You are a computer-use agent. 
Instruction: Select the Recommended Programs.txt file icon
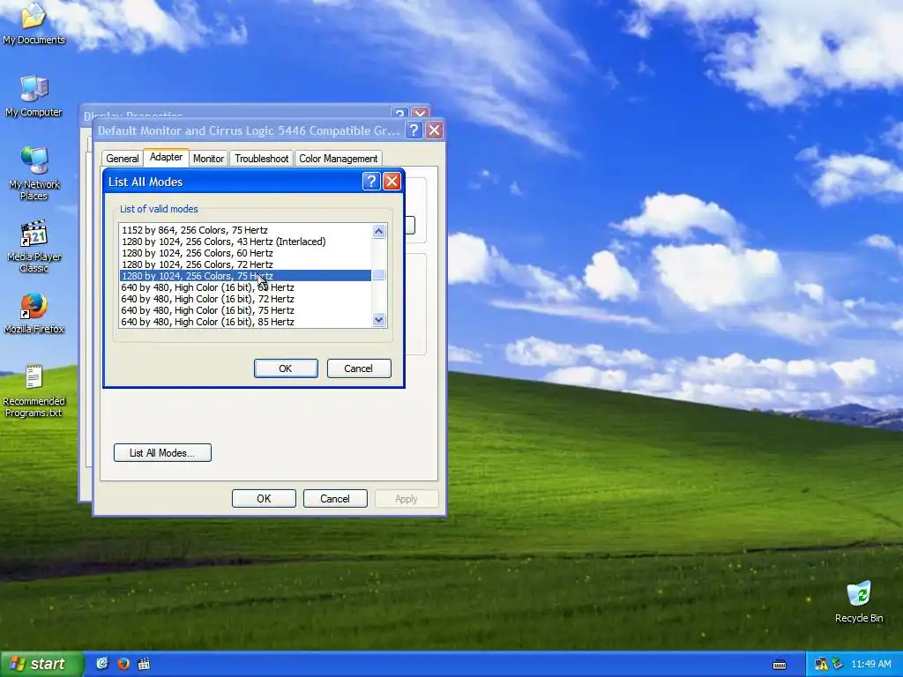click(x=34, y=391)
